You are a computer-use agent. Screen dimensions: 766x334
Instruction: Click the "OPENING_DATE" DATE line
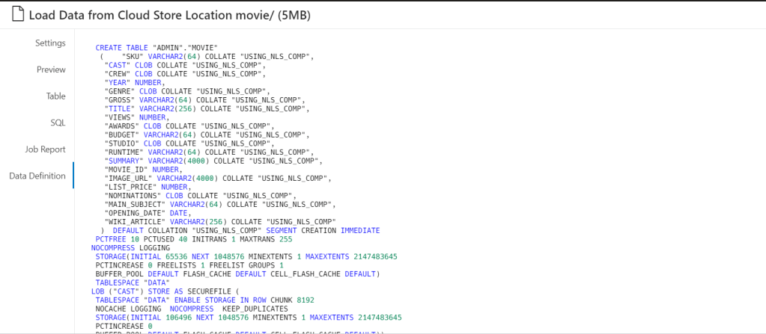click(148, 213)
